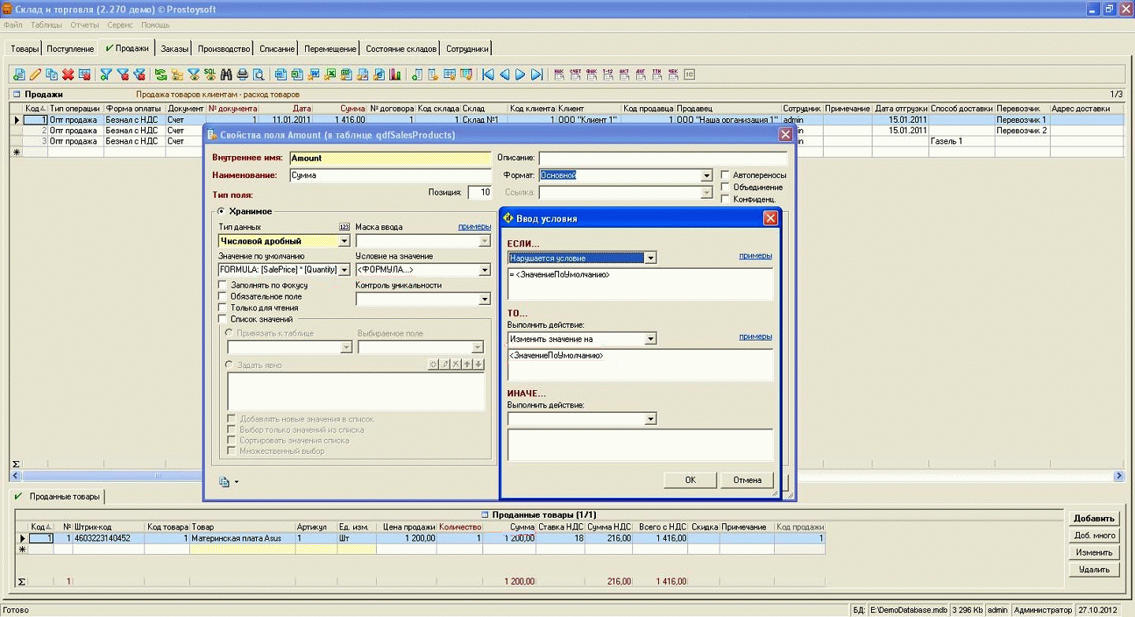Enable the Заполнять по фокусу checkbox
Image resolution: width=1135 pixels, height=617 pixels.
pyautogui.click(x=222, y=284)
